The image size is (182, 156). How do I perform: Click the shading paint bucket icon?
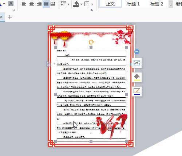coord(76,4)
